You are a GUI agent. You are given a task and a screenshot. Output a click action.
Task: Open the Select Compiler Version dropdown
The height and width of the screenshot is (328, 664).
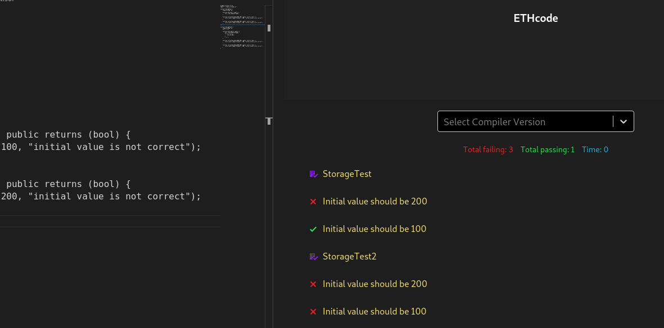tap(535, 121)
